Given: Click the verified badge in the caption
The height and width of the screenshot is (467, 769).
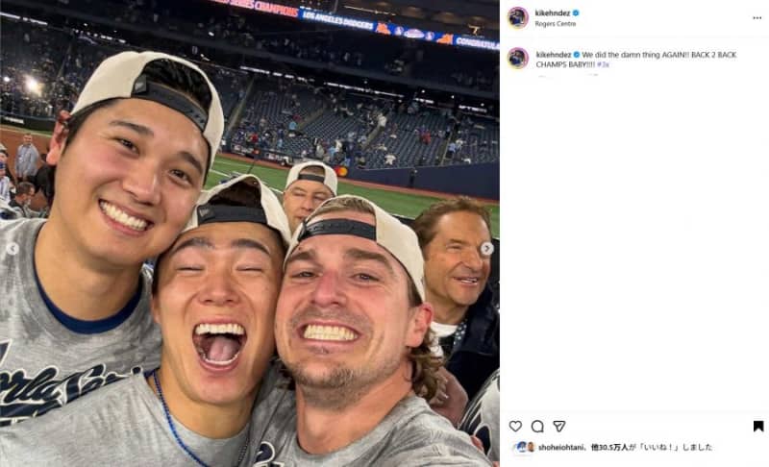Looking at the screenshot, I should click(x=576, y=55).
